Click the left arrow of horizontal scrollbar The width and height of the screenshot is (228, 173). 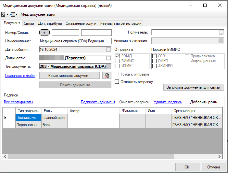[5, 157]
